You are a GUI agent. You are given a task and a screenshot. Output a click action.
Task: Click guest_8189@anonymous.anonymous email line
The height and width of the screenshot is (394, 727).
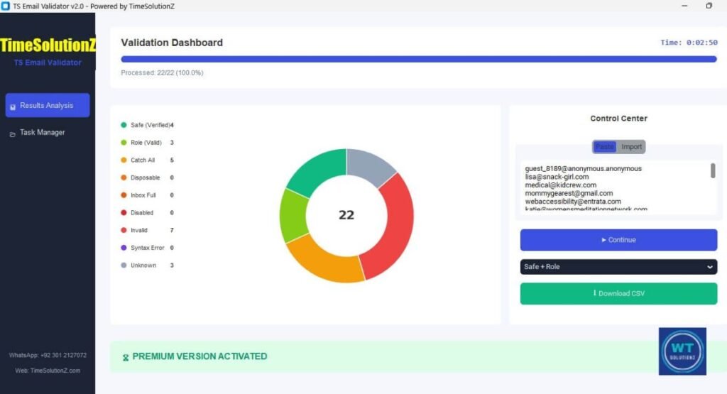point(584,169)
